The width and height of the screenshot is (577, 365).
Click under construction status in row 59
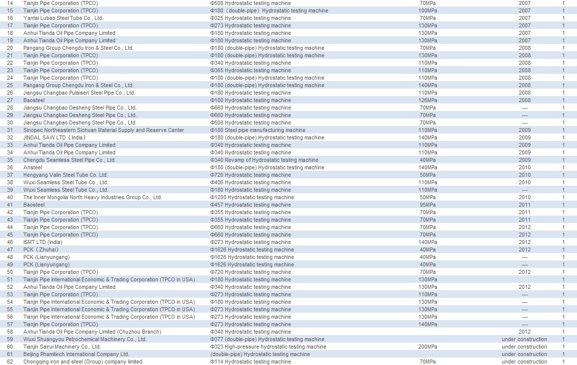(524, 339)
